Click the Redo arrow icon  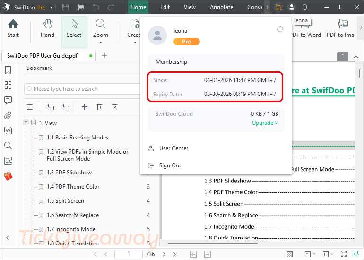(111, 7)
